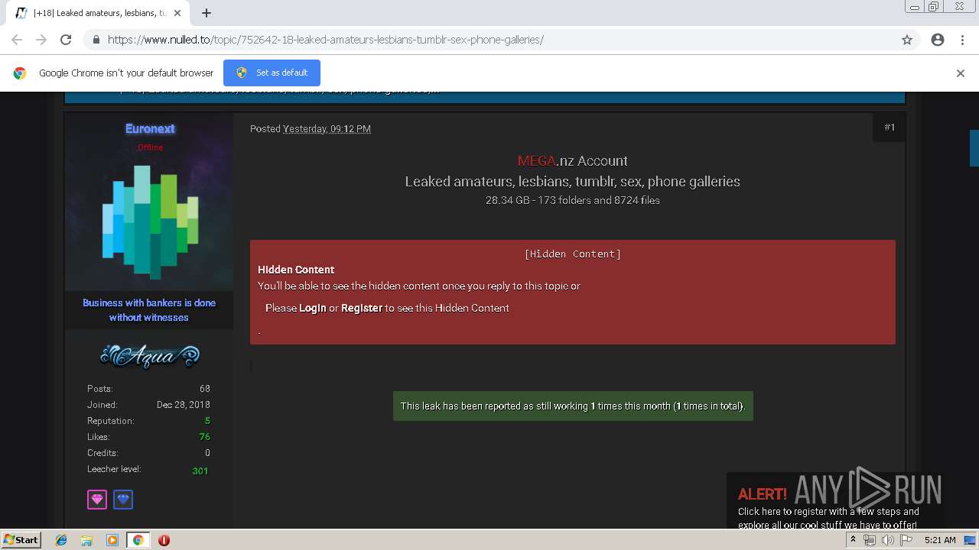Screen dimensions: 979x550
Task: Open the Chrome profile account icon
Action: [x=938, y=40]
